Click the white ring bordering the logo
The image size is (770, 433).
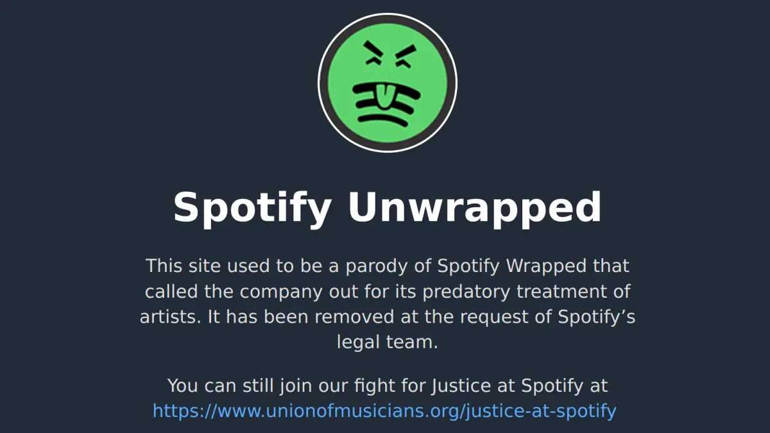pos(388,14)
